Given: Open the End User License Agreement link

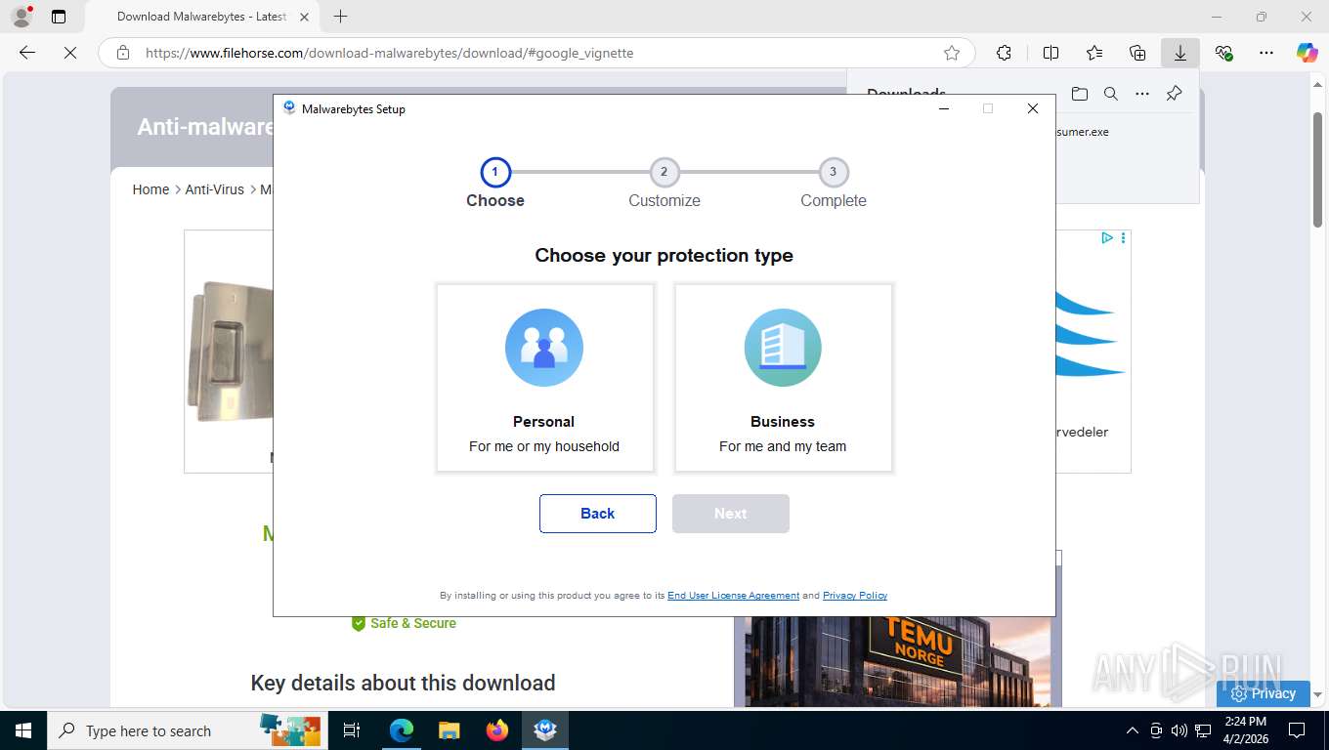Looking at the screenshot, I should (733, 596).
